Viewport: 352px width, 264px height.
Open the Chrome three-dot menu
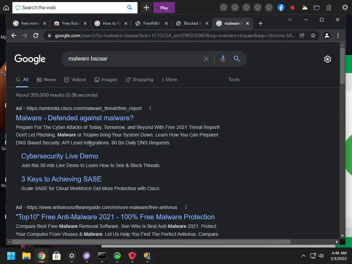(338, 35)
